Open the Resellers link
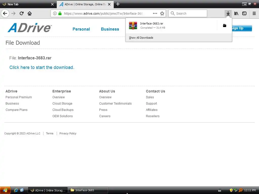Screen dimensions: 259x194 153,116
